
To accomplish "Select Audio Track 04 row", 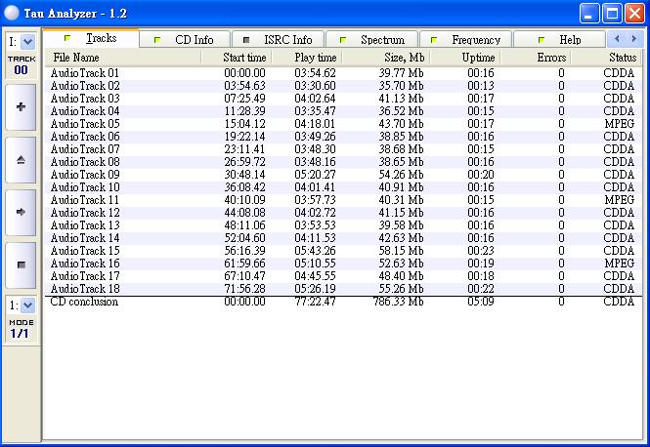I will [343, 111].
